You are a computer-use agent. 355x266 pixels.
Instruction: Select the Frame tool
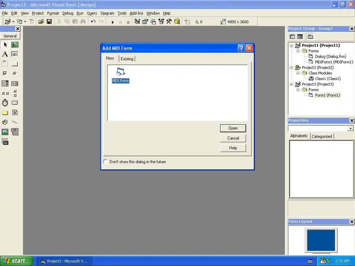(5, 64)
